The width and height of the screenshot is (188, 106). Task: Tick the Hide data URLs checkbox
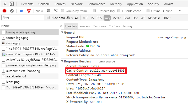[x=48, y=18]
